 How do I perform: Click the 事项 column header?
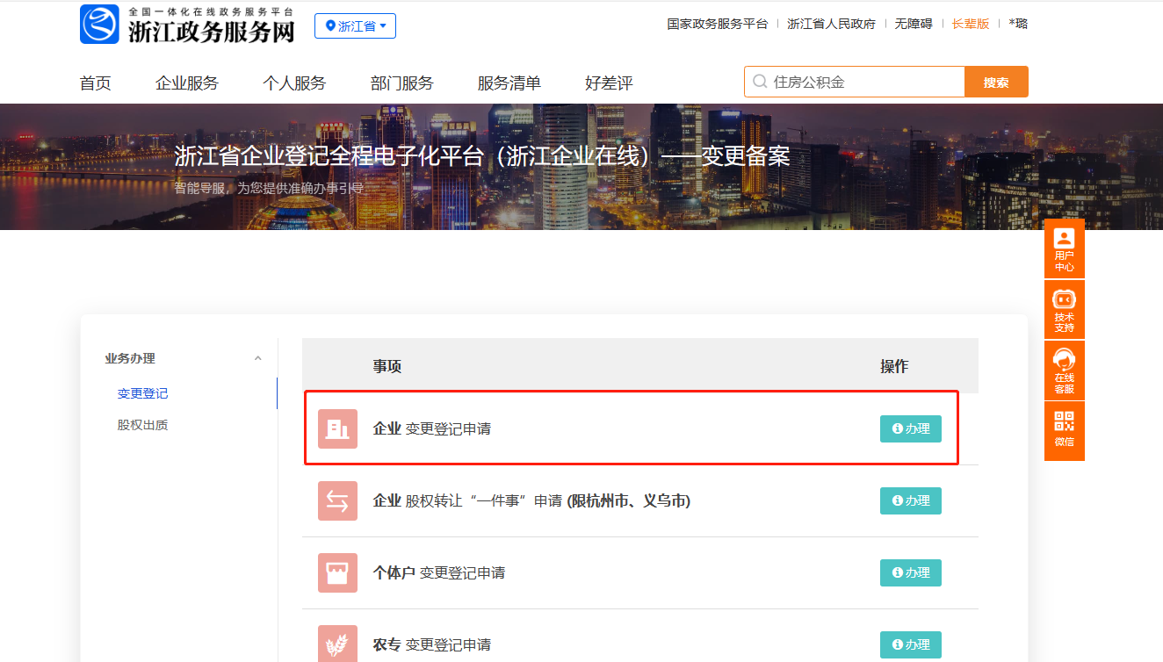[x=387, y=366]
